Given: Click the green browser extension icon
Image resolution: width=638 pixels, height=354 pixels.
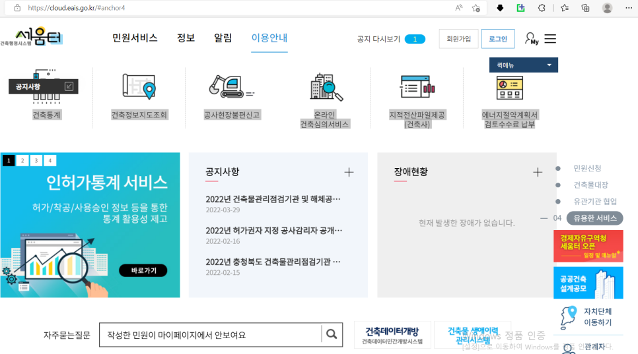Looking at the screenshot, I should coord(521,8).
